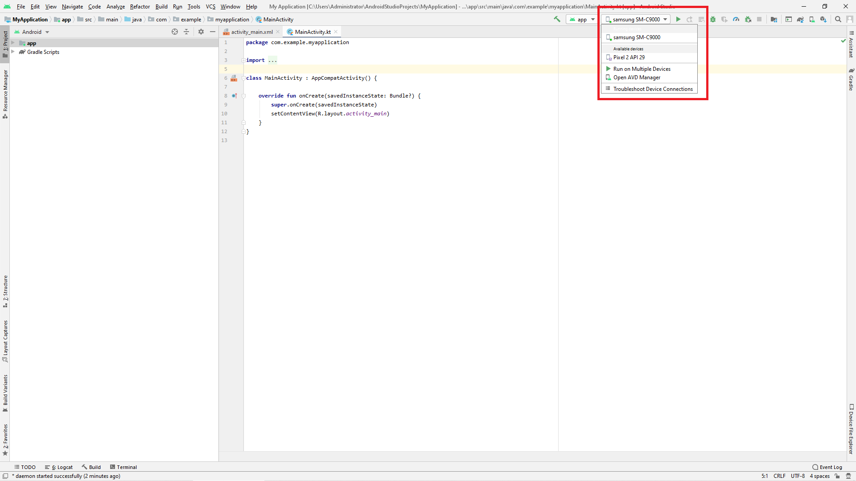Select Pixel 2 API 29 device
The image size is (856, 481).
(x=629, y=57)
